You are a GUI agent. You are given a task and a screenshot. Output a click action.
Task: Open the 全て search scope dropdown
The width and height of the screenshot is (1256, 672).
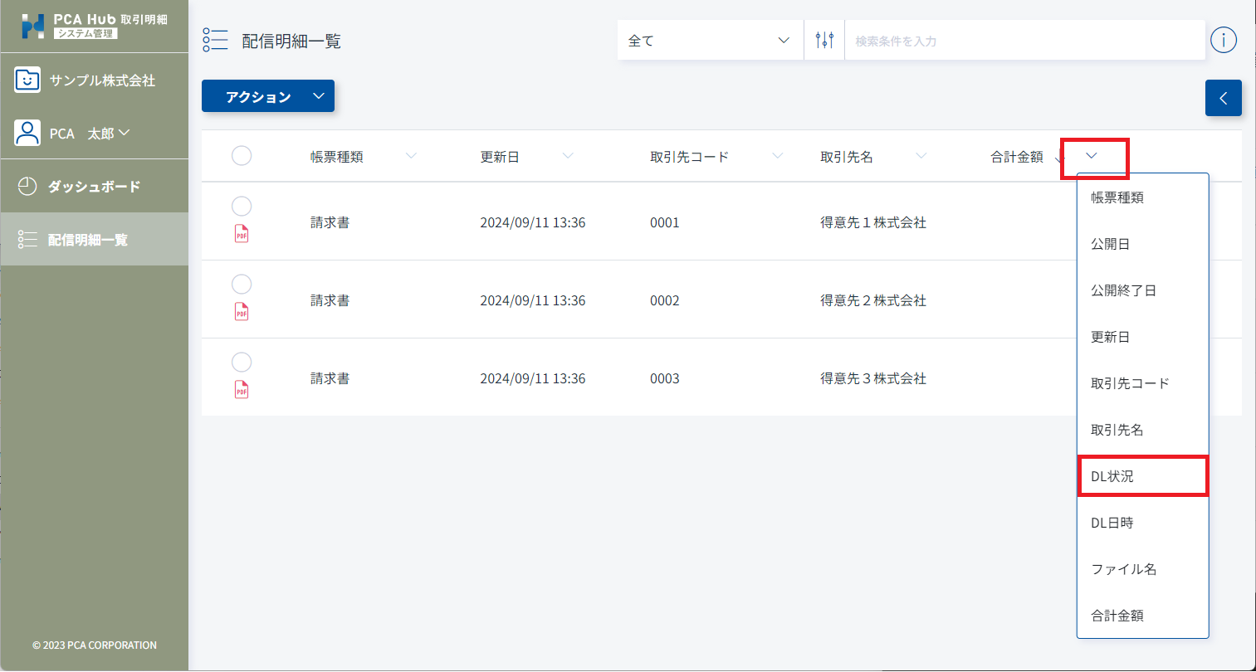711,40
